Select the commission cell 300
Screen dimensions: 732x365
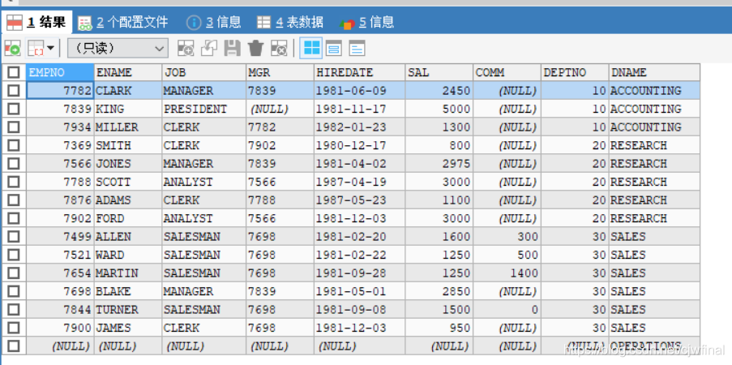pos(507,237)
